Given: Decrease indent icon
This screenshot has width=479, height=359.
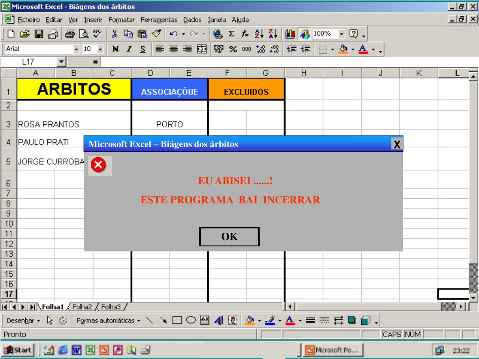Looking at the screenshot, I should [x=292, y=49].
